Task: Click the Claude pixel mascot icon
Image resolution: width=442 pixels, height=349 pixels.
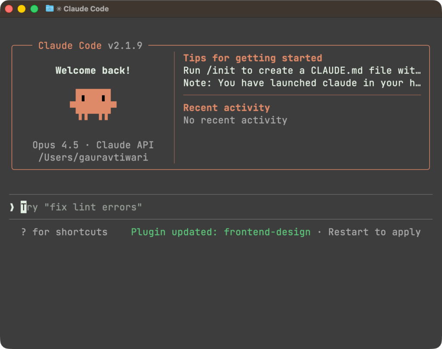Action: 93,104
